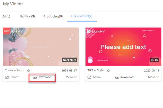Image resolution: width=163 pixels, height=108 pixels.
Task: Click the Youtube Intro title text
Action: 14,71
